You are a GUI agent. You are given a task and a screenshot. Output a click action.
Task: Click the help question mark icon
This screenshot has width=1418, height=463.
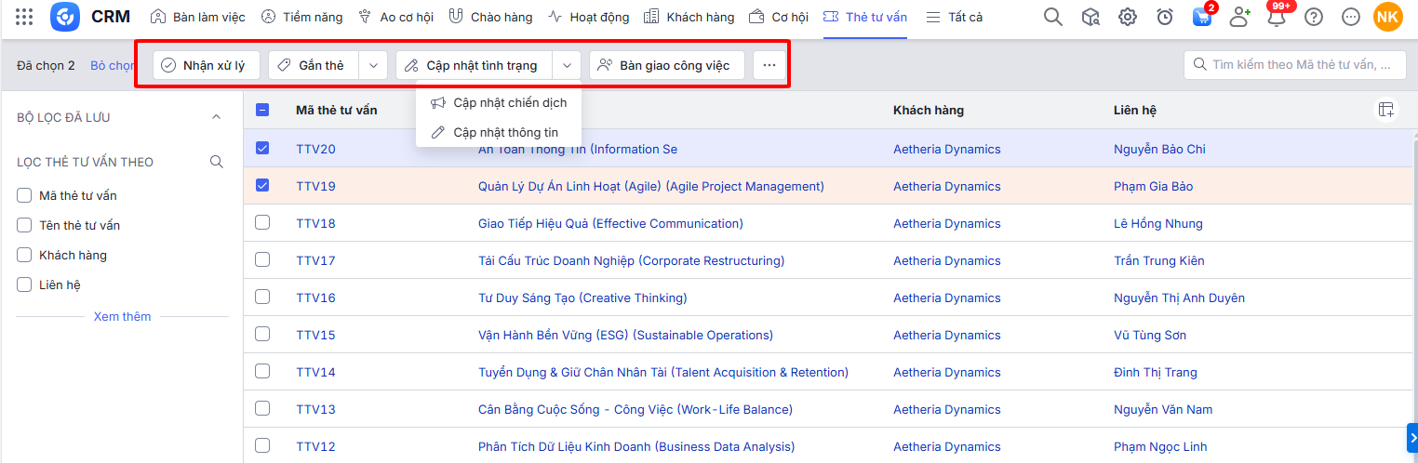pos(1314,17)
